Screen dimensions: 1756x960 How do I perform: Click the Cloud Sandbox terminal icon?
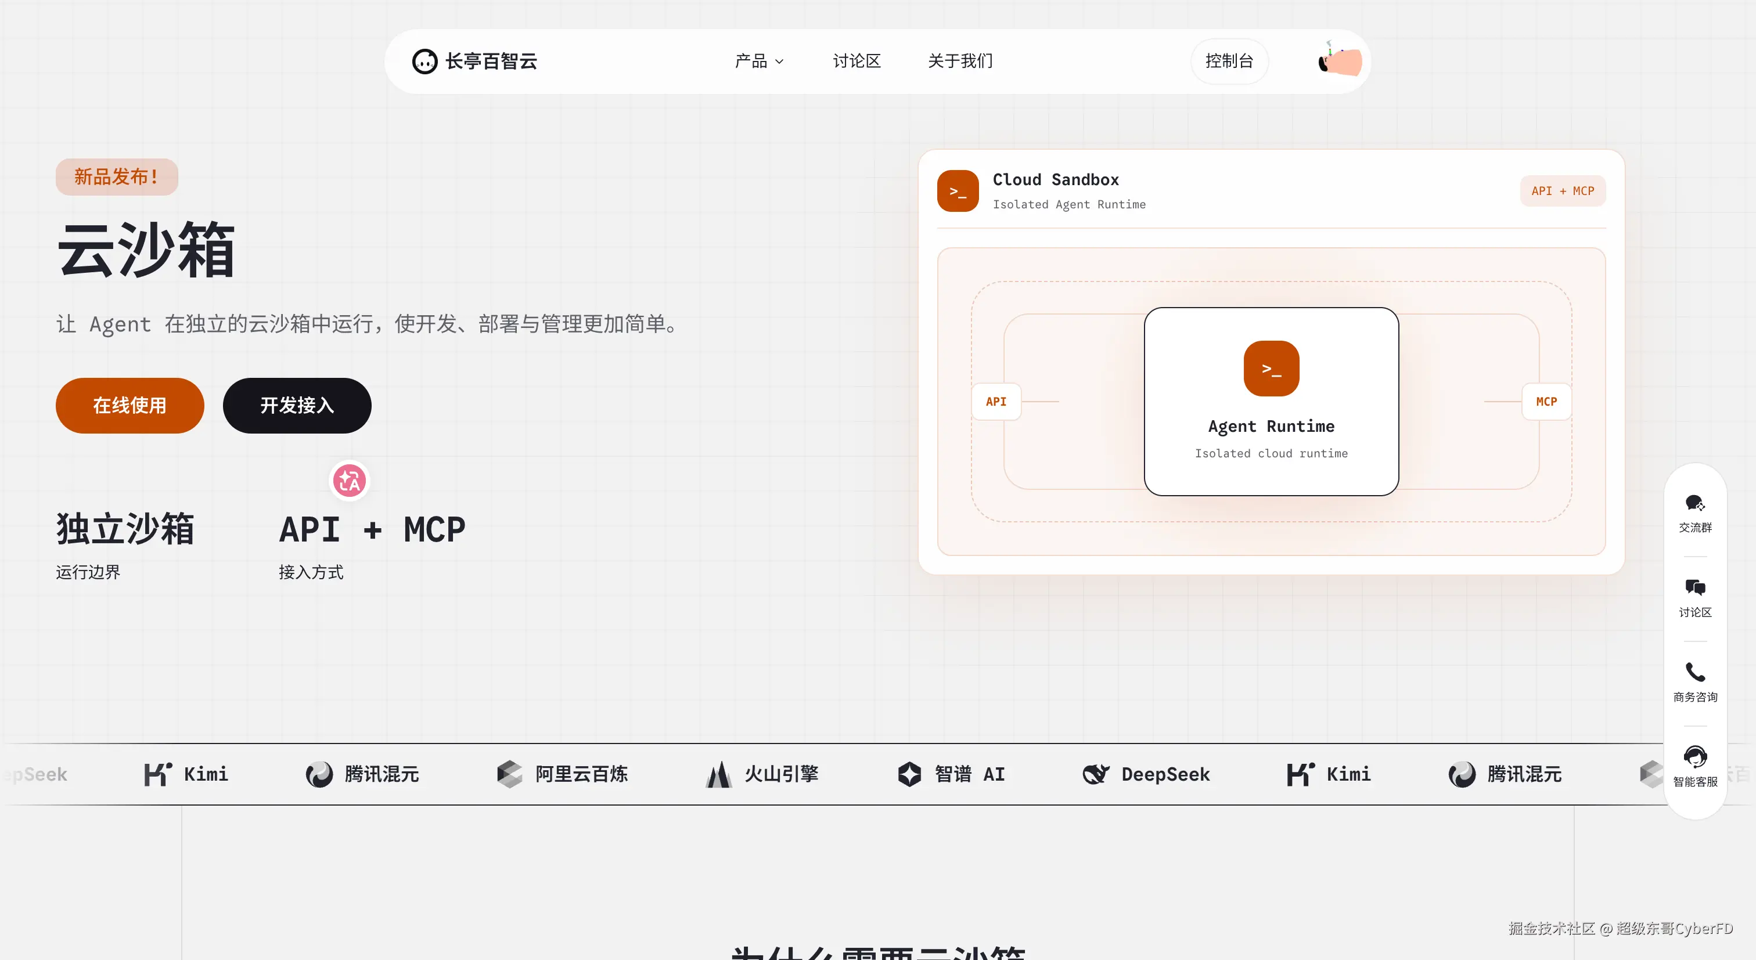[958, 191]
